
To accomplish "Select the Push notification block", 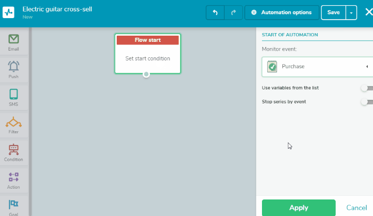I will tap(13, 70).
